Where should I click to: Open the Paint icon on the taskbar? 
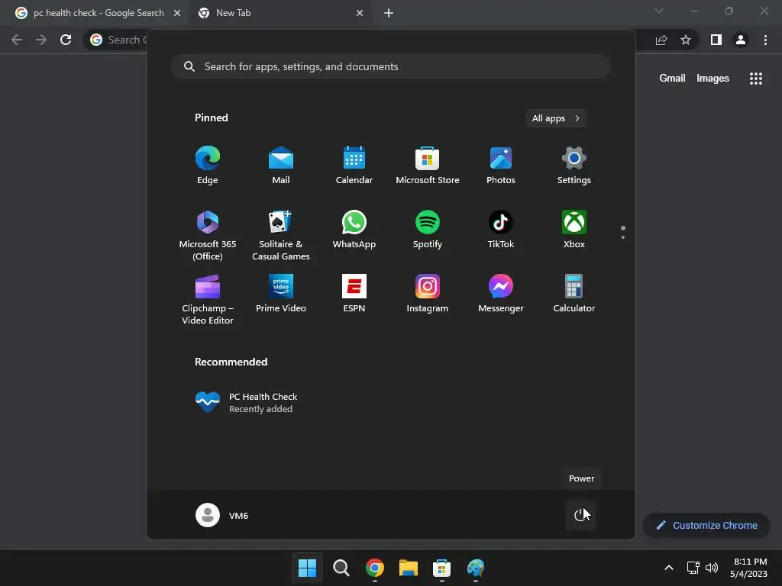point(475,568)
